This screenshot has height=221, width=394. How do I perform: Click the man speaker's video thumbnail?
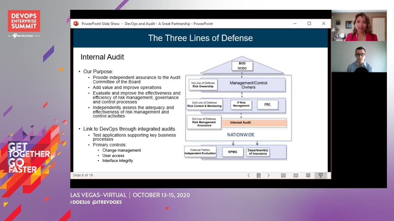359,57
